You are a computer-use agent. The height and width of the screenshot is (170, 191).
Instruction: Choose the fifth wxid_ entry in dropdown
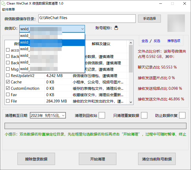[x=52, y=62]
